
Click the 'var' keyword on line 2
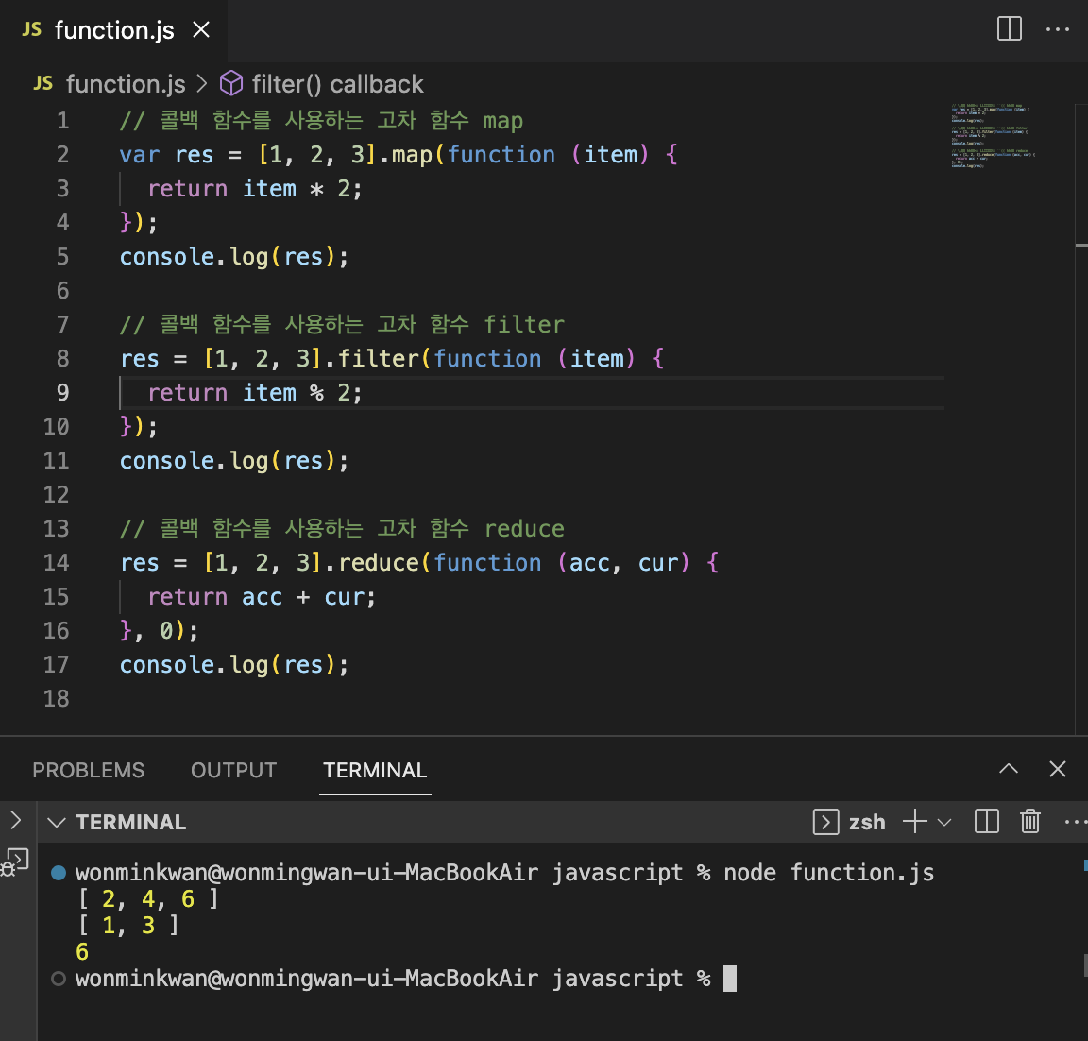click(x=140, y=155)
